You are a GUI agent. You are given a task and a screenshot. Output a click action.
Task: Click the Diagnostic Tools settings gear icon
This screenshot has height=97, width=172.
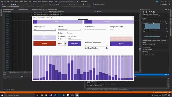coord(143,12)
